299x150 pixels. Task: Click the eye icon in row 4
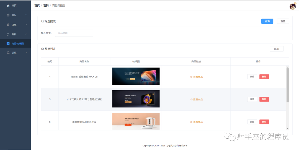pos(191,77)
